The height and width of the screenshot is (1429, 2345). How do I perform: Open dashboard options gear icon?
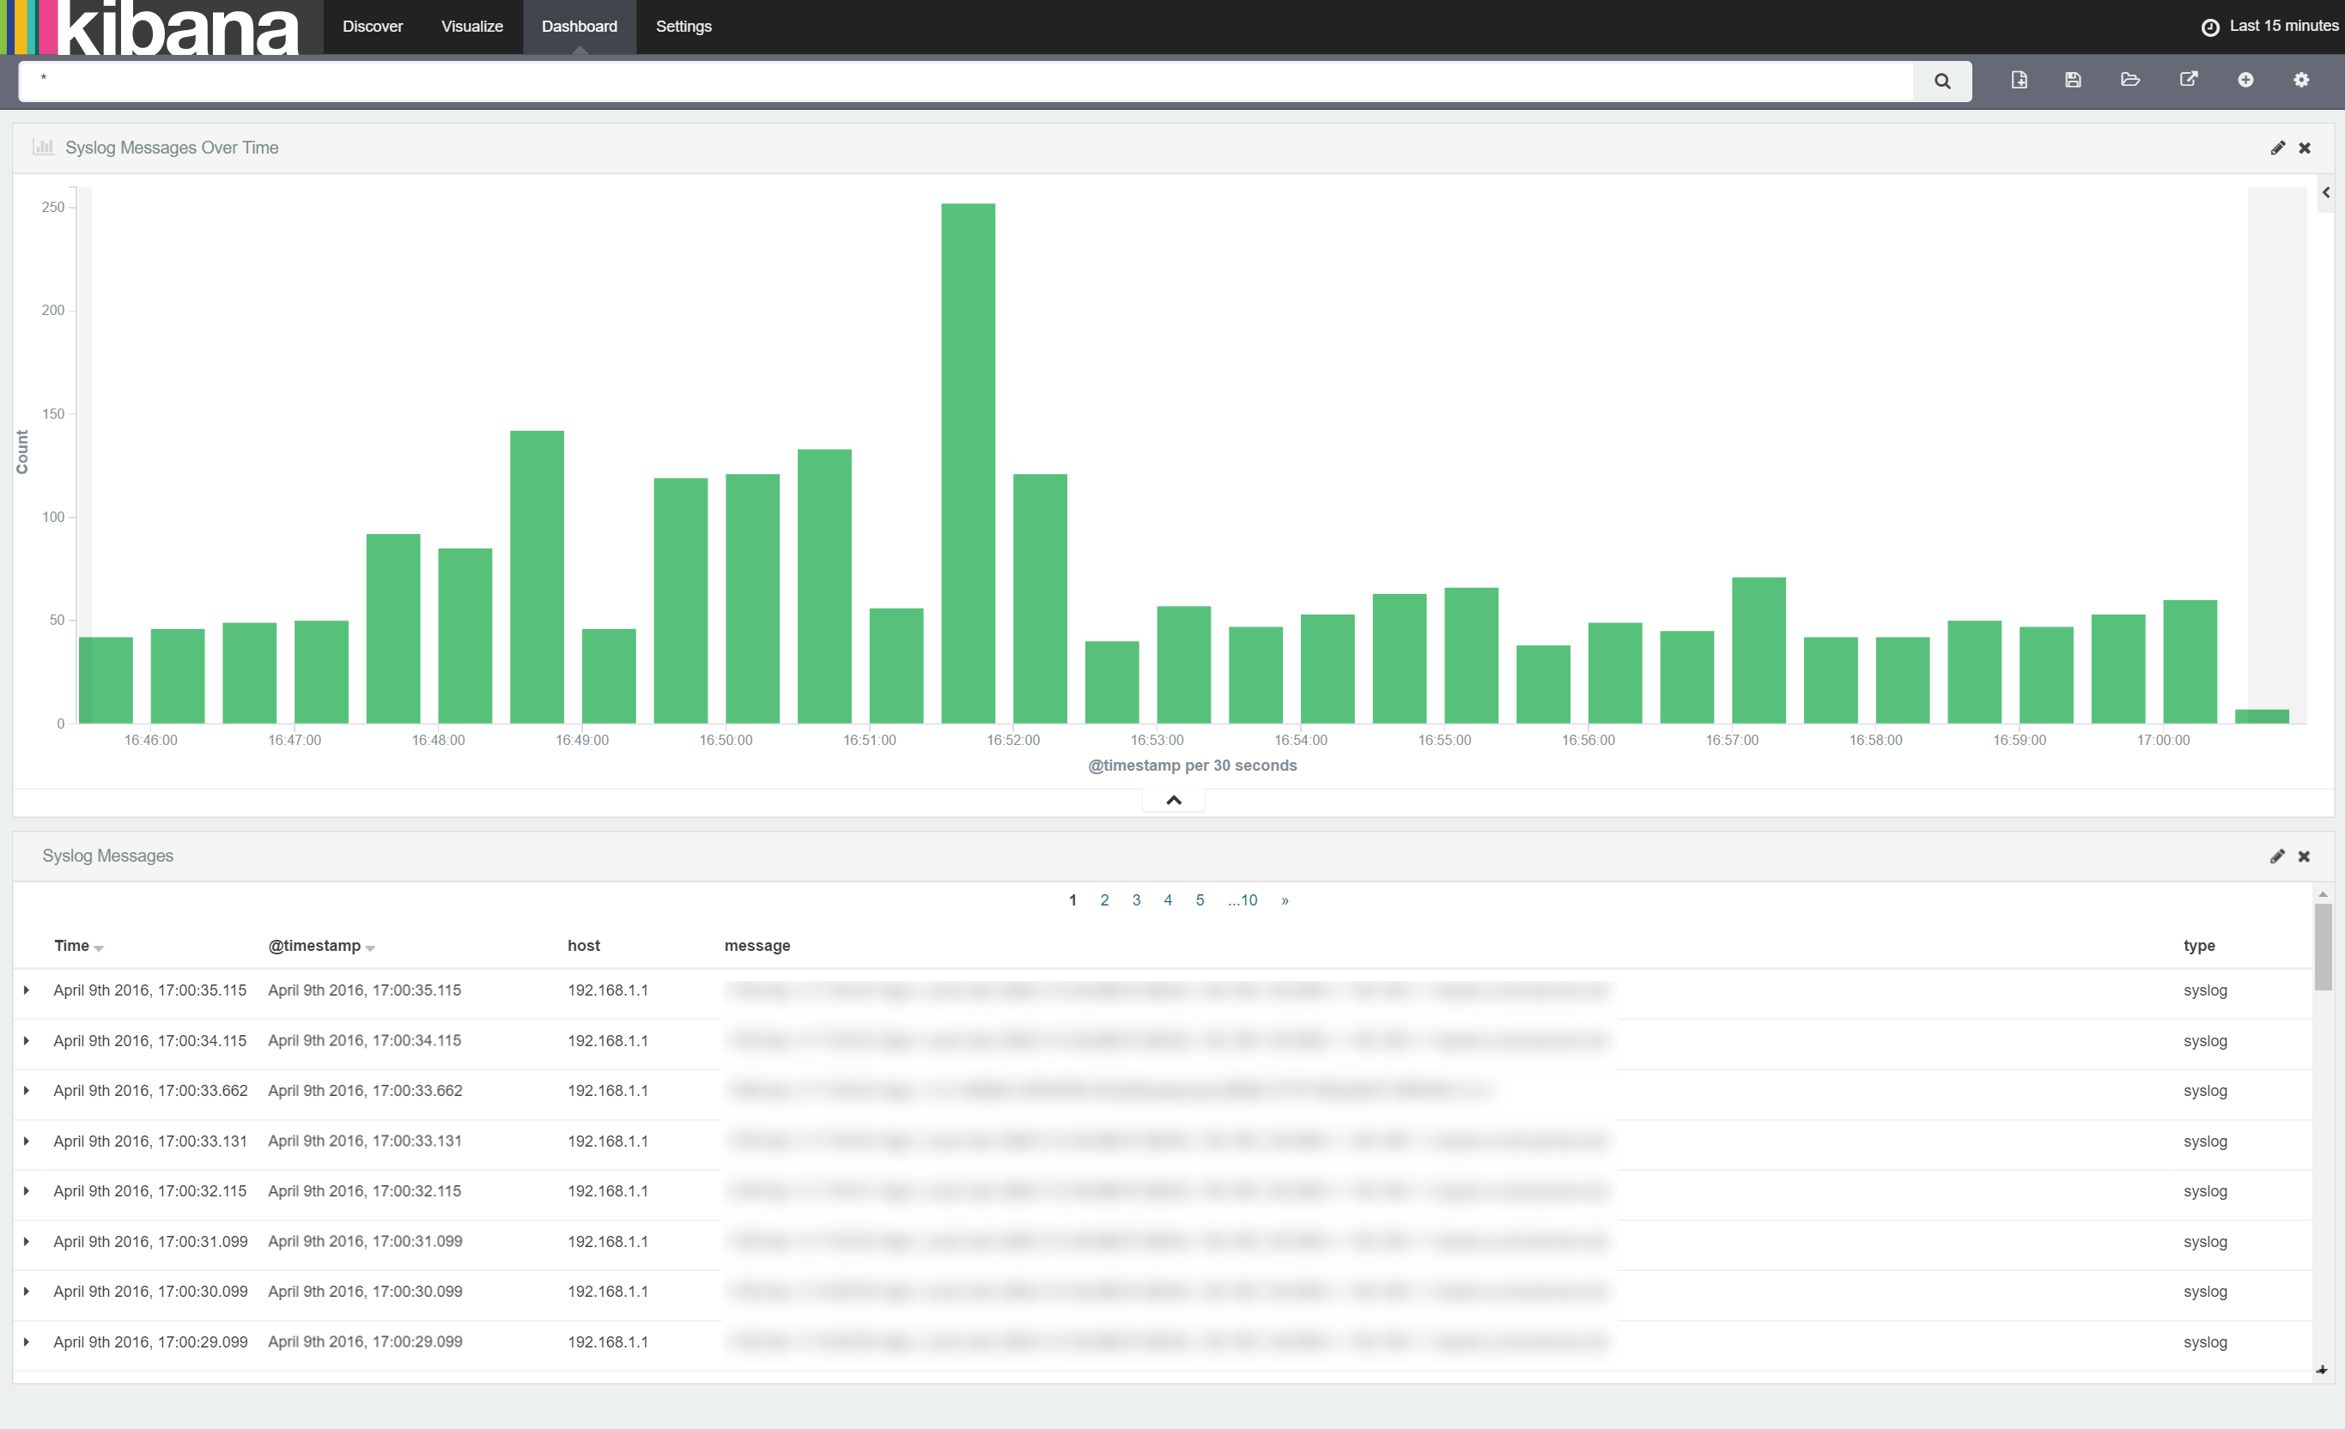click(2301, 80)
